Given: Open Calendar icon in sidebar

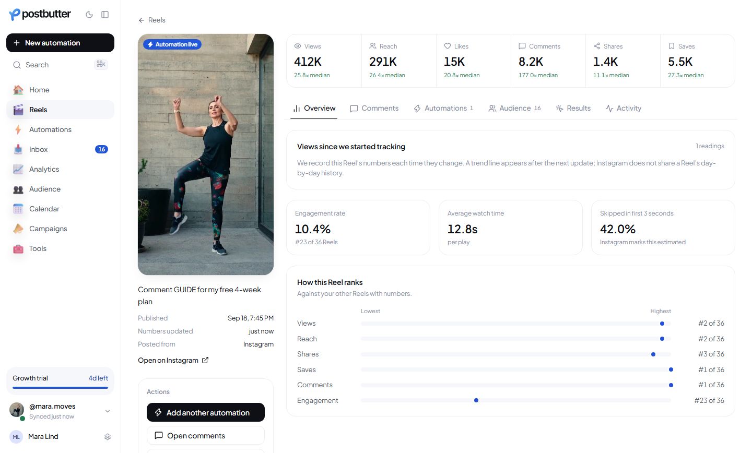Looking at the screenshot, I should click(18, 209).
